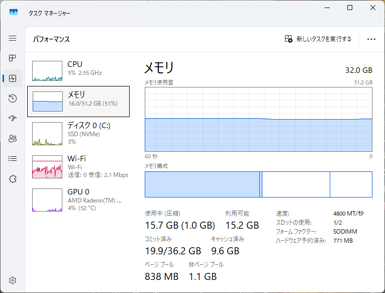
Task: Select ディスク 0 (C:) entry
Action: (x=78, y=133)
